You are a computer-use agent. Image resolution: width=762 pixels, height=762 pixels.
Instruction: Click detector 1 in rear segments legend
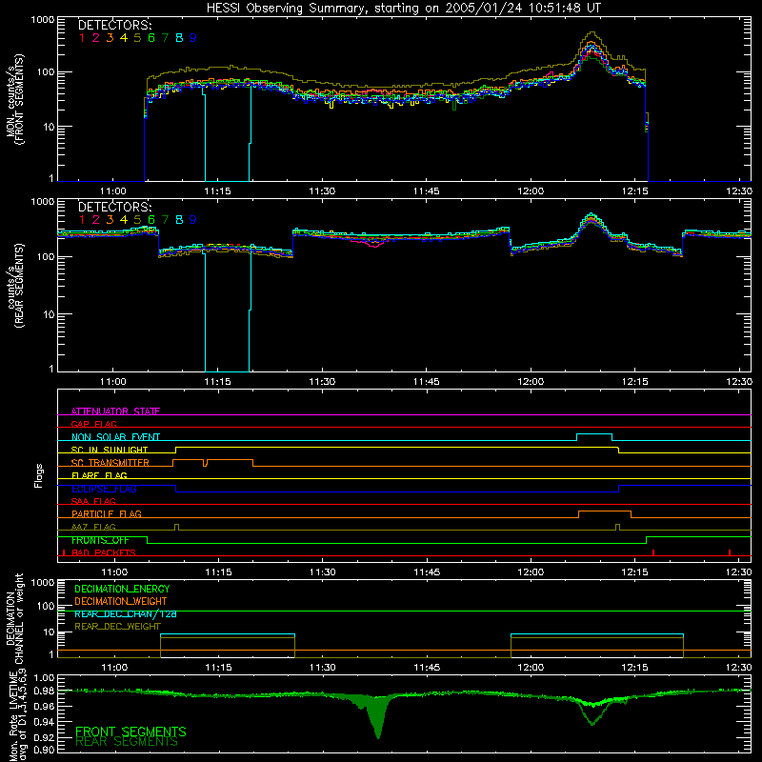pos(82,220)
